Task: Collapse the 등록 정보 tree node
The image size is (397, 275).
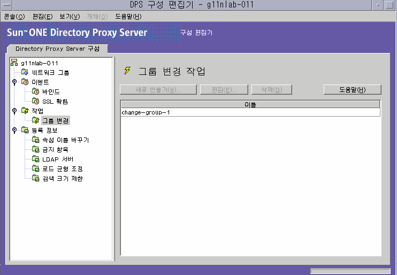Action: (14, 130)
